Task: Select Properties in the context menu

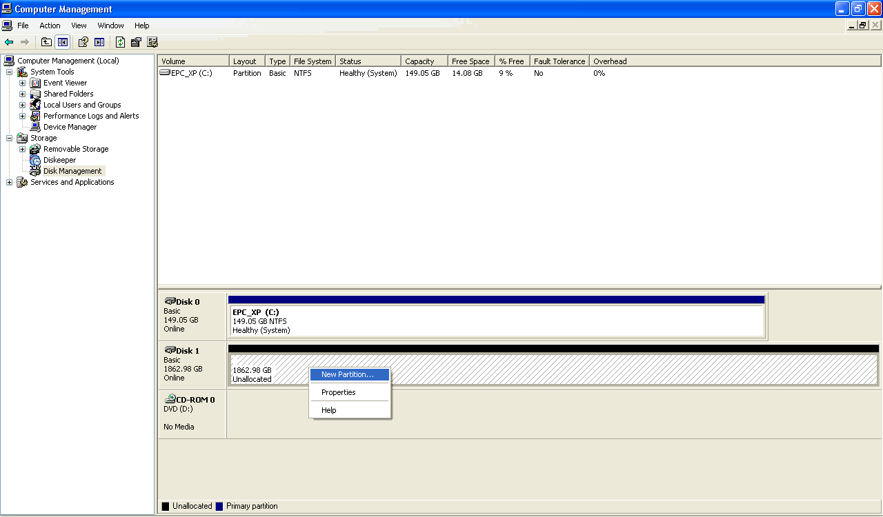Action: [x=339, y=392]
